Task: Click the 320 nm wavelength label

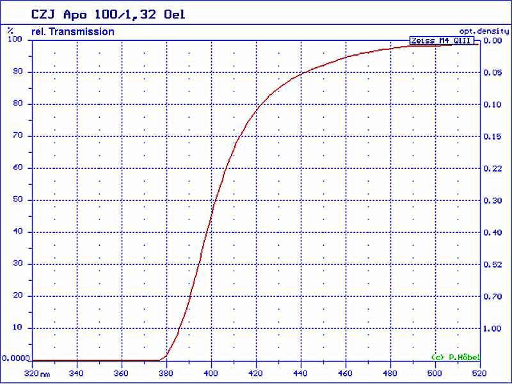Action: click(37, 374)
